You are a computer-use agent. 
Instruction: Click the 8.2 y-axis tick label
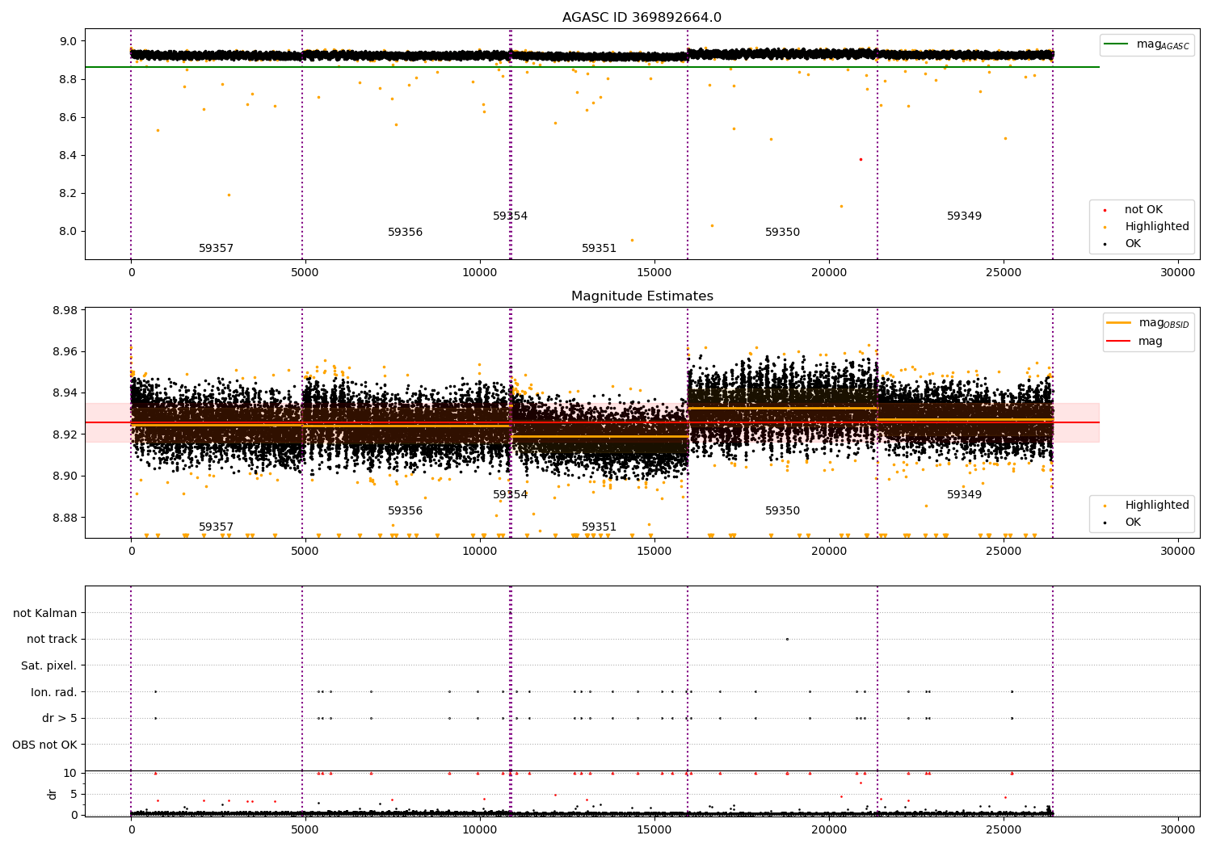pyautogui.click(x=69, y=194)
